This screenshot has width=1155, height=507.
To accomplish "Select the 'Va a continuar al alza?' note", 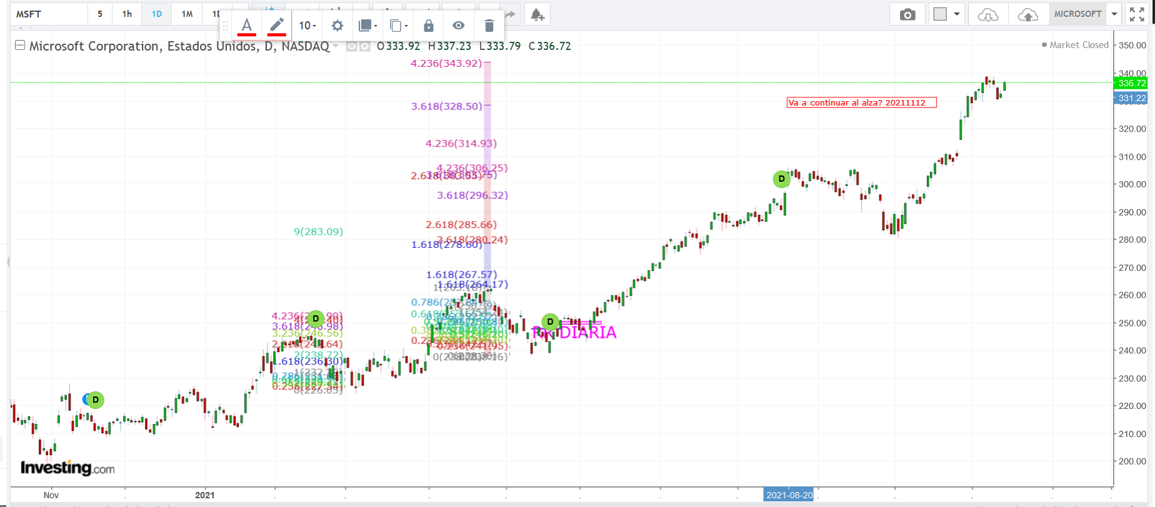I will coord(861,102).
